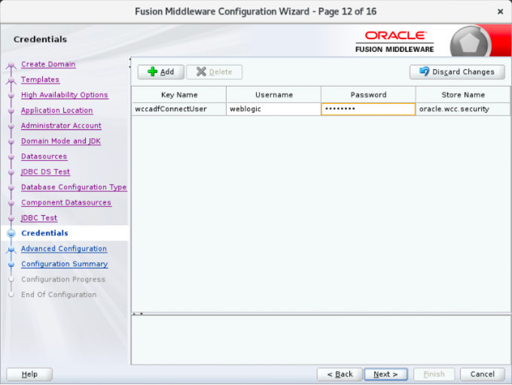Click the Help button
The width and height of the screenshot is (512, 385).
click(x=29, y=374)
